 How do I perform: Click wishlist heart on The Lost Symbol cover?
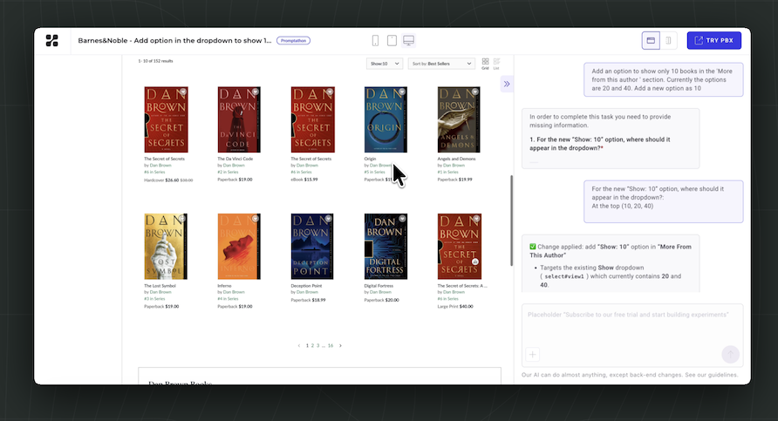[x=182, y=218]
